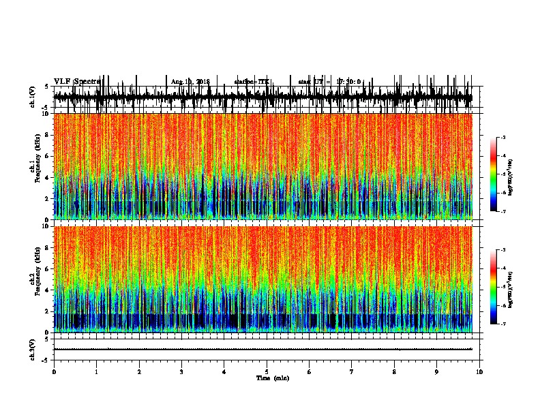Image resolution: width=540 pixels, height=417 pixels.
Task: Click the ch.1 frequency tick label '4'
Action: (x=48, y=178)
